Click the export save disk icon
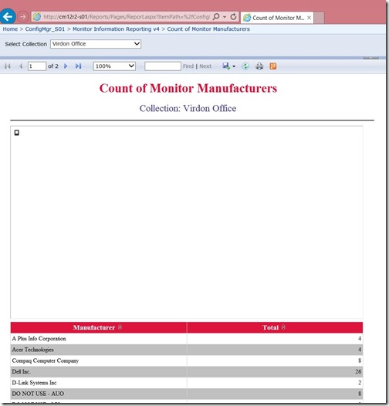Screen dimensions: 389x406 226,66
